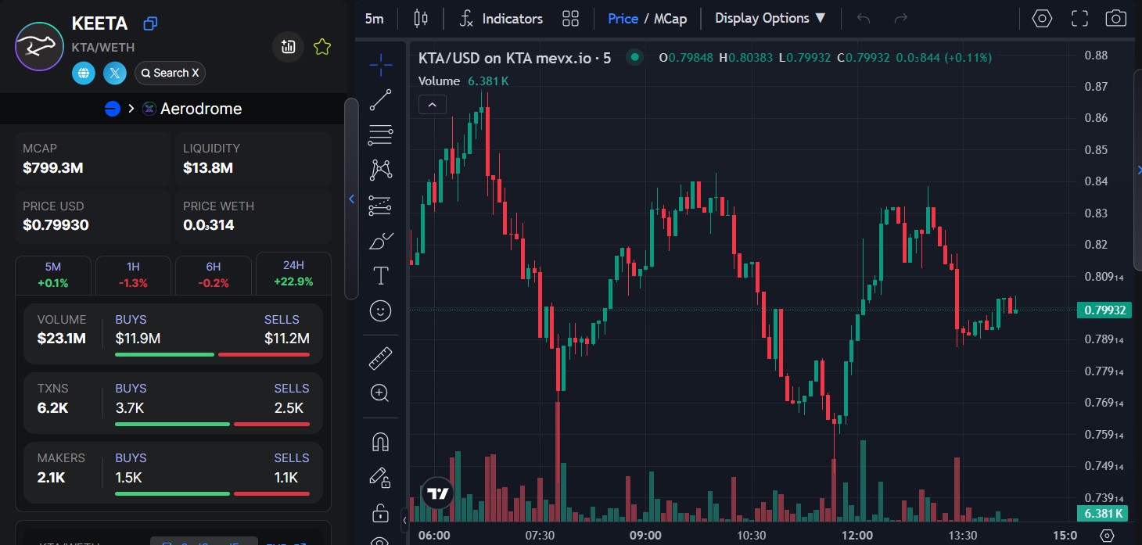The height and width of the screenshot is (545, 1142).
Task: Copy the KEETA token address
Action: click(151, 23)
